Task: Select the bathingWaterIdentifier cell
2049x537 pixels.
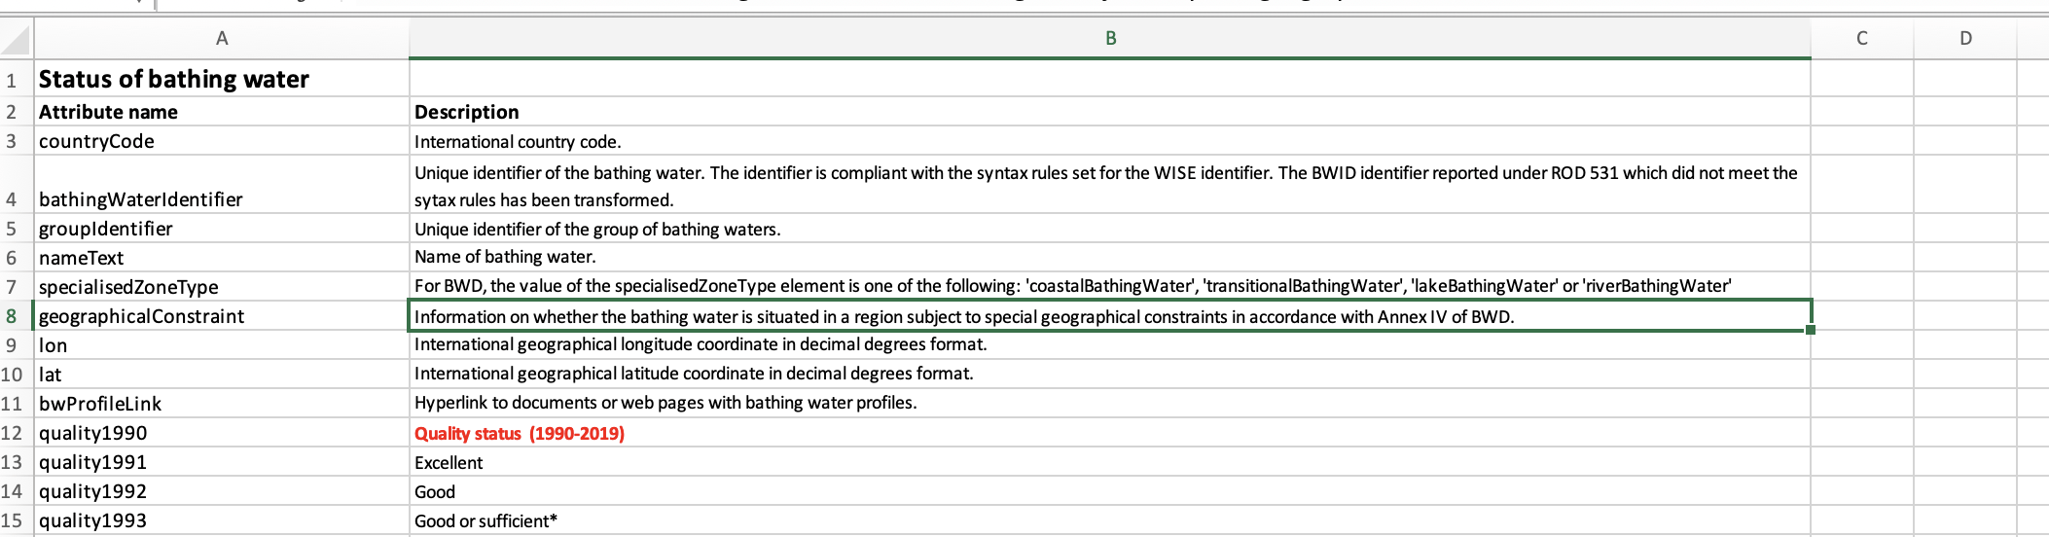Action: pos(141,199)
